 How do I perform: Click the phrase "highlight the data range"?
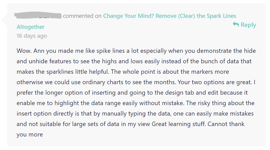[88, 103]
